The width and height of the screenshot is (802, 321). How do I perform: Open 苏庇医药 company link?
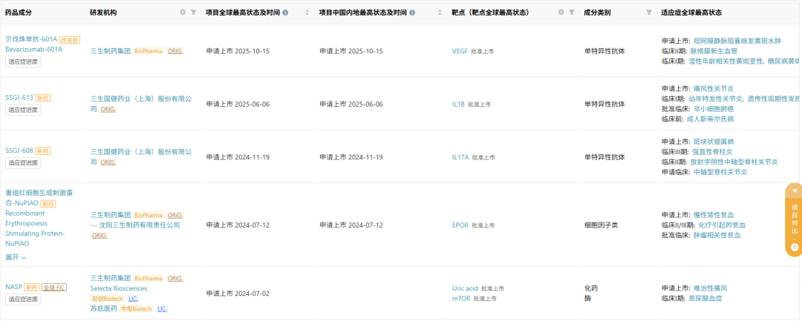[x=104, y=308]
